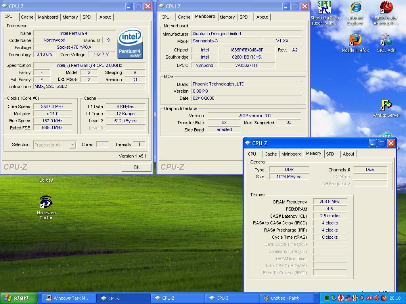The height and width of the screenshot is (304, 406).
Task: Click the title bar icon of the Mainboard CPU-Z window
Action: click(x=161, y=6)
